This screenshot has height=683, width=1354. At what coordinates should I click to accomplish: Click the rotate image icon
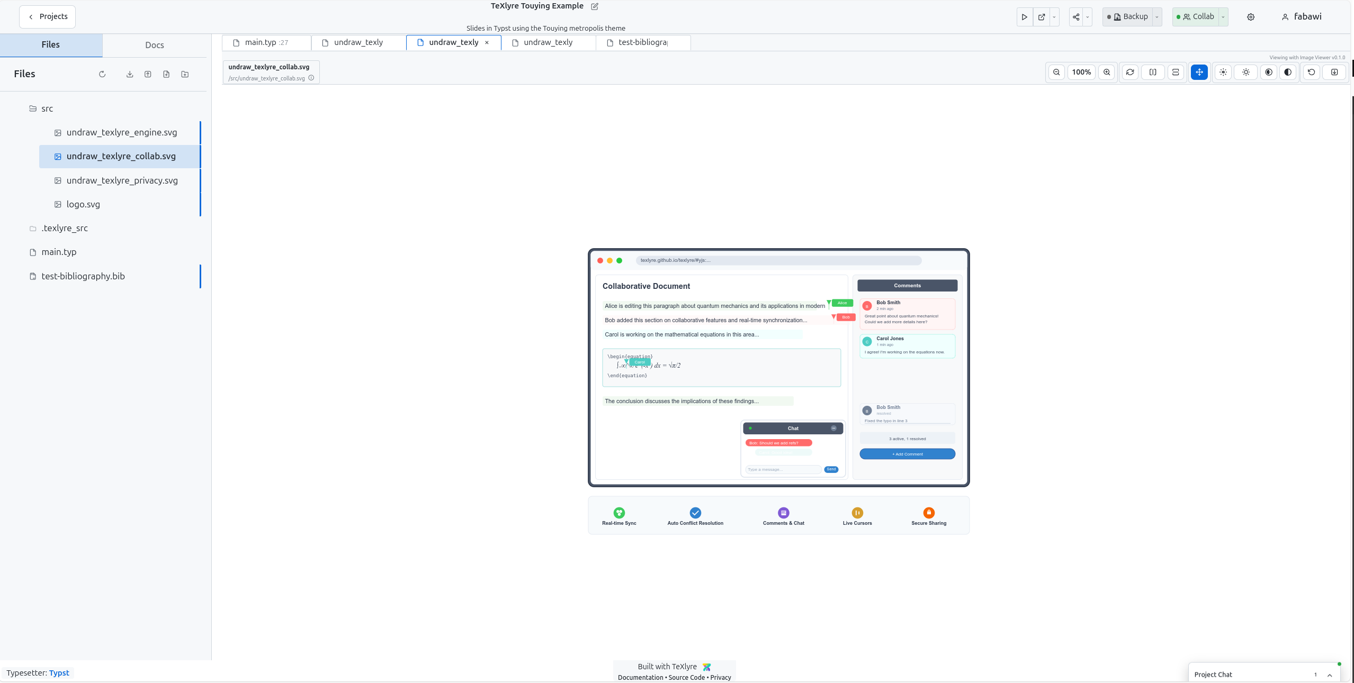[1129, 72]
